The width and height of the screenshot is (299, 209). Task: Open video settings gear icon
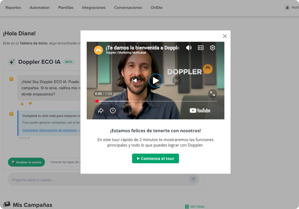click(x=213, y=47)
